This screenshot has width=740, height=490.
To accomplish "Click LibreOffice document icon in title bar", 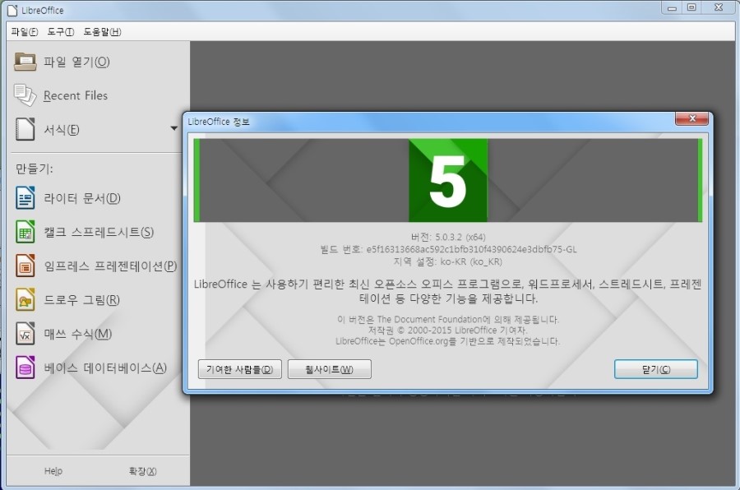I will click(x=12, y=10).
